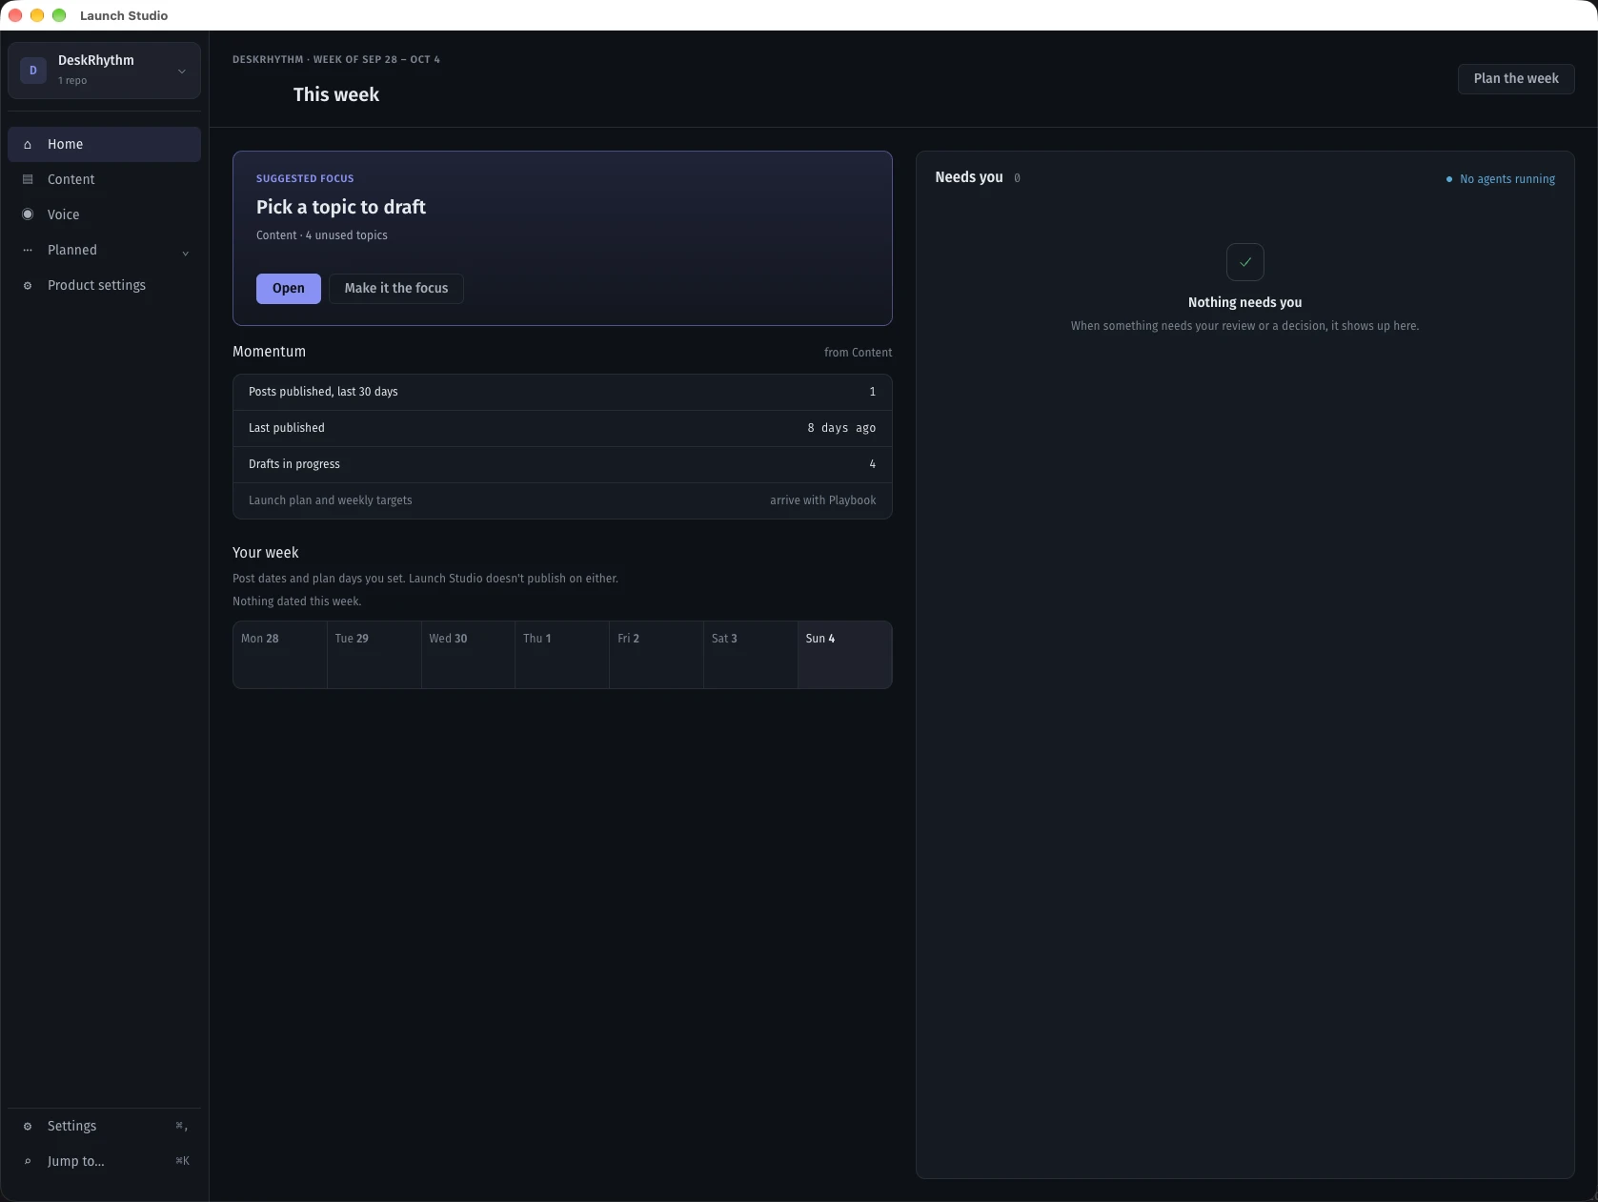1598x1202 pixels.
Task: Click Launch plan and weekly targets row
Action: click(x=562, y=500)
